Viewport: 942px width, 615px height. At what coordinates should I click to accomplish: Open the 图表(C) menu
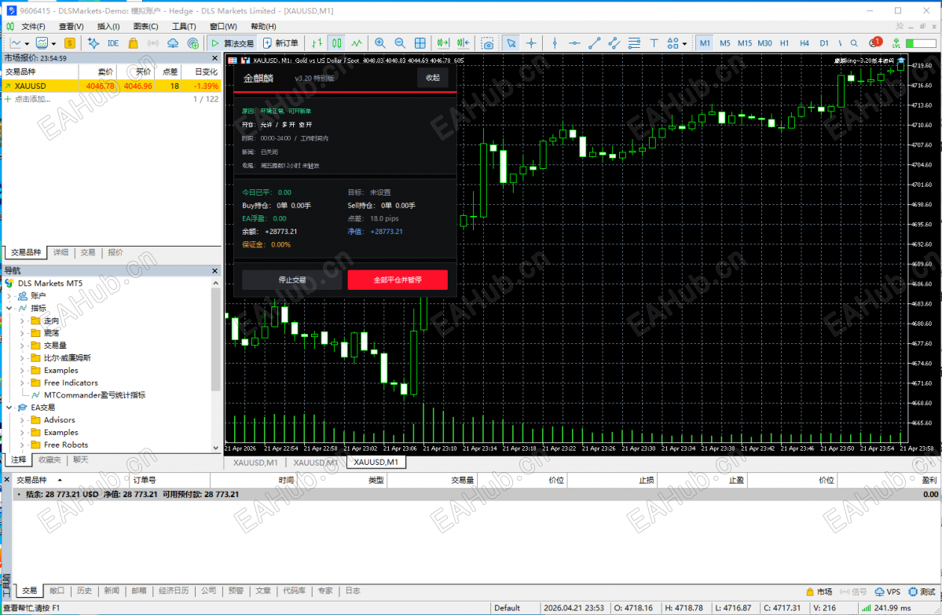tap(145, 27)
